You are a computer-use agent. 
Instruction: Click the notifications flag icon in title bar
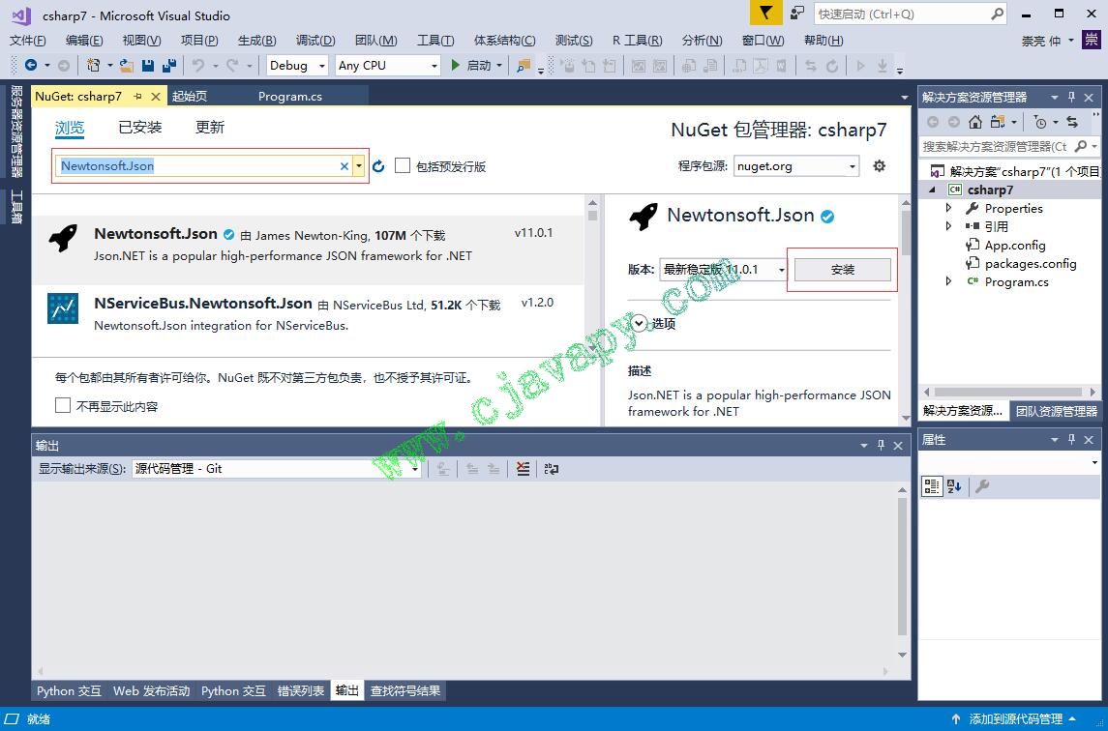click(765, 13)
